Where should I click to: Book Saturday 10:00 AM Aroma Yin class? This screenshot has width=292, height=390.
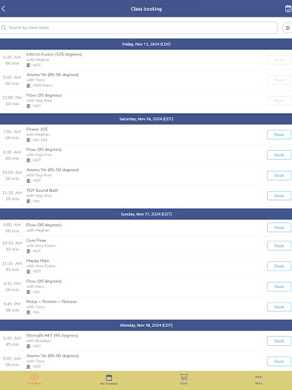coord(279,175)
